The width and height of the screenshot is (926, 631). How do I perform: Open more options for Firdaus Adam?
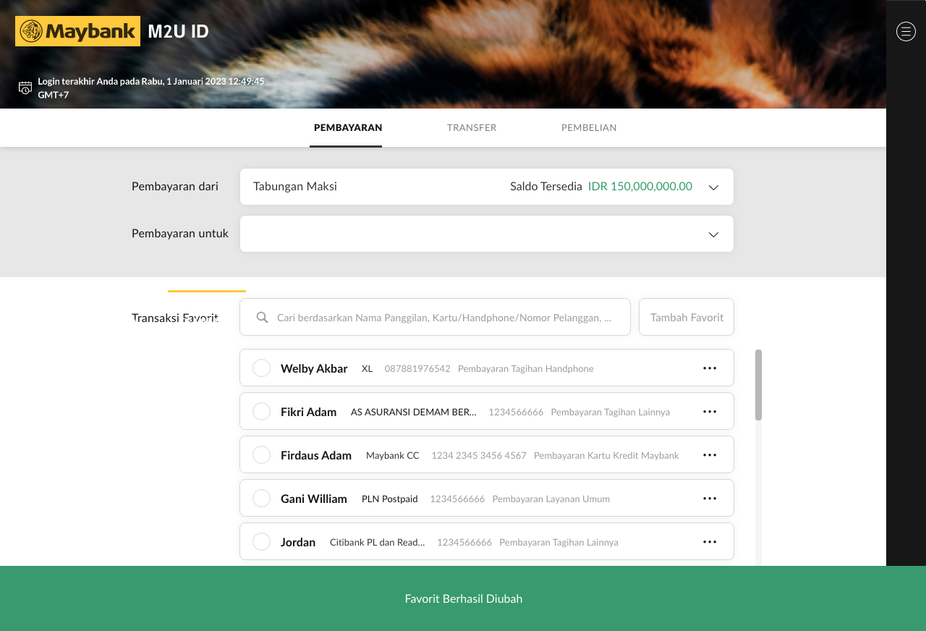710,455
